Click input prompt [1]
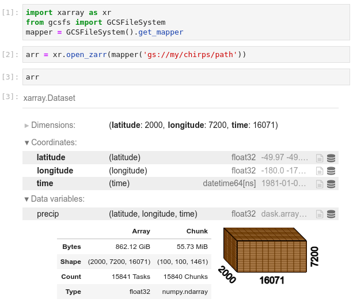Screen dimensions: 353x306 click(10, 13)
